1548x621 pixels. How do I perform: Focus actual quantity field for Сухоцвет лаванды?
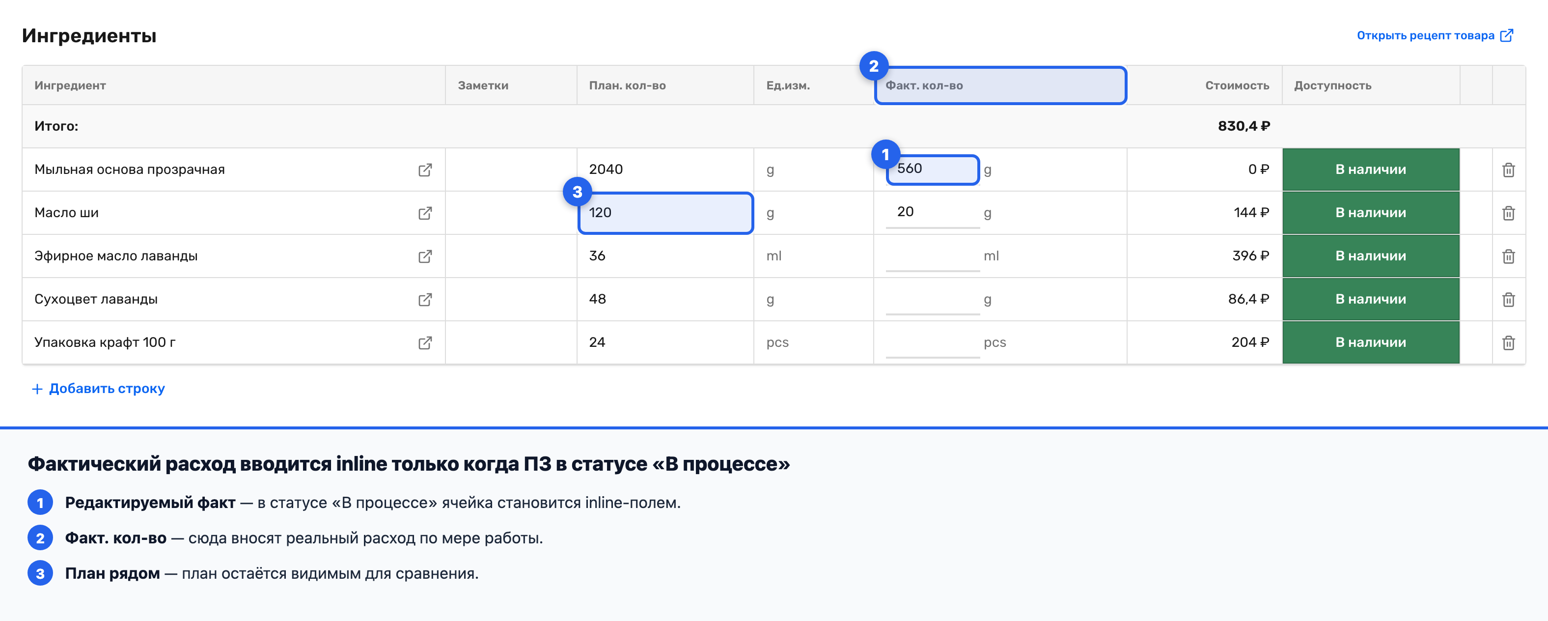(933, 299)
